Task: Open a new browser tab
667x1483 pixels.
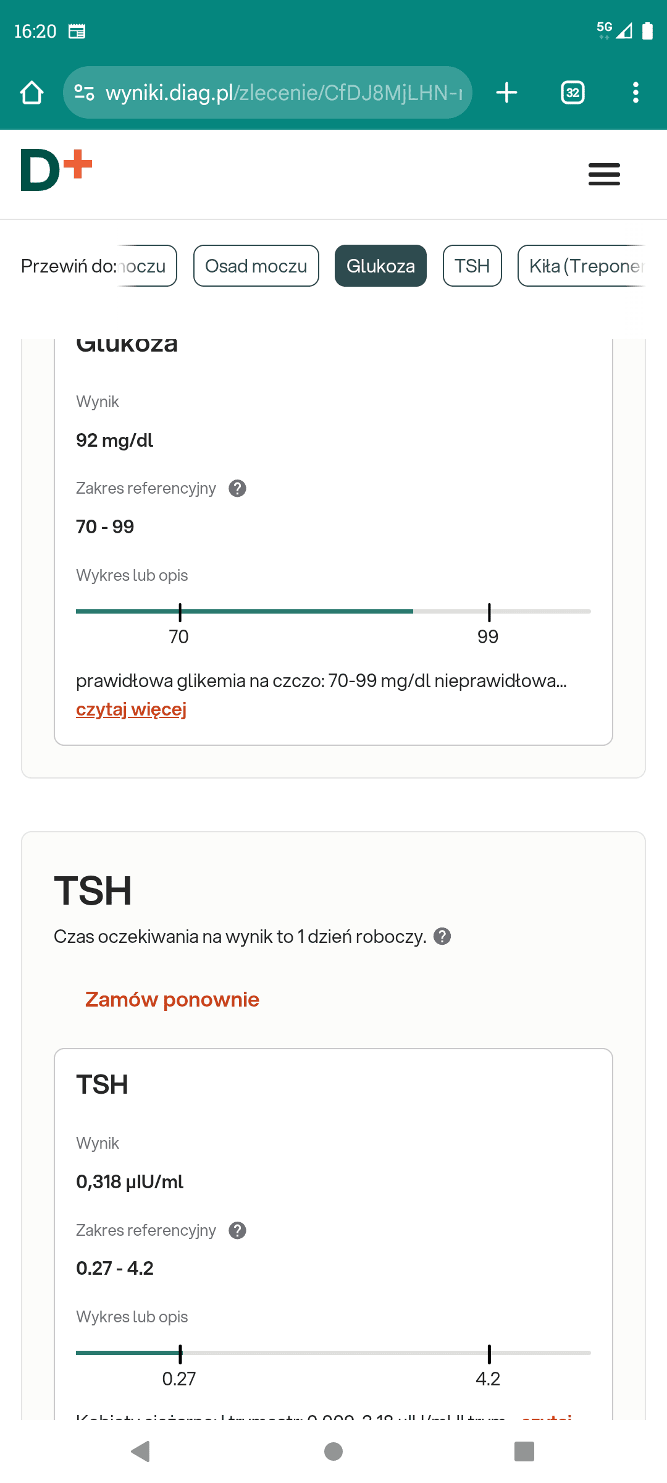Action: [506, 93]
